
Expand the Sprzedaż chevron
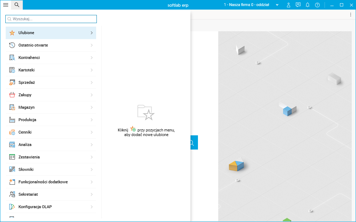92,82
